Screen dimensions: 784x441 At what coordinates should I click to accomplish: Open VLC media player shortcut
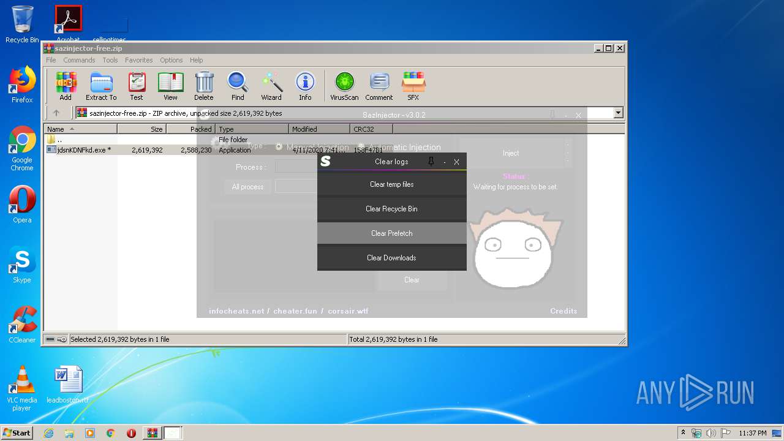tap(22, 389)
